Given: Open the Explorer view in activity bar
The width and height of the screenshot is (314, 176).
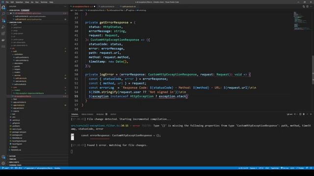Looking at the screenshot, I should (x=3, y=8).
